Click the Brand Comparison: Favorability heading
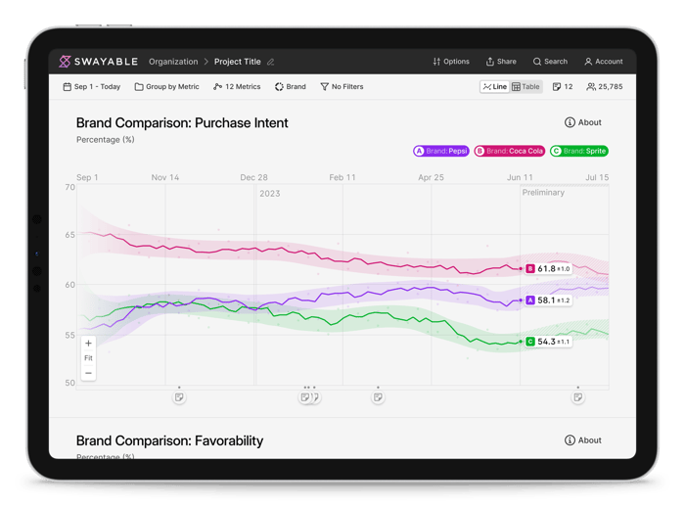 170,440
